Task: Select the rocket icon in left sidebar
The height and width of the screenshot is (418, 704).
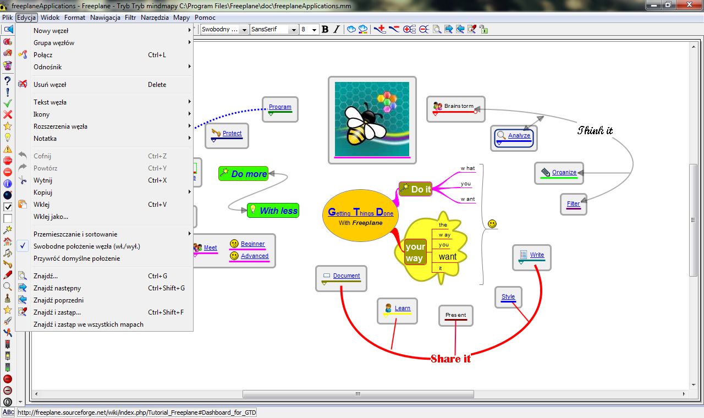Action: click(8, 321)
